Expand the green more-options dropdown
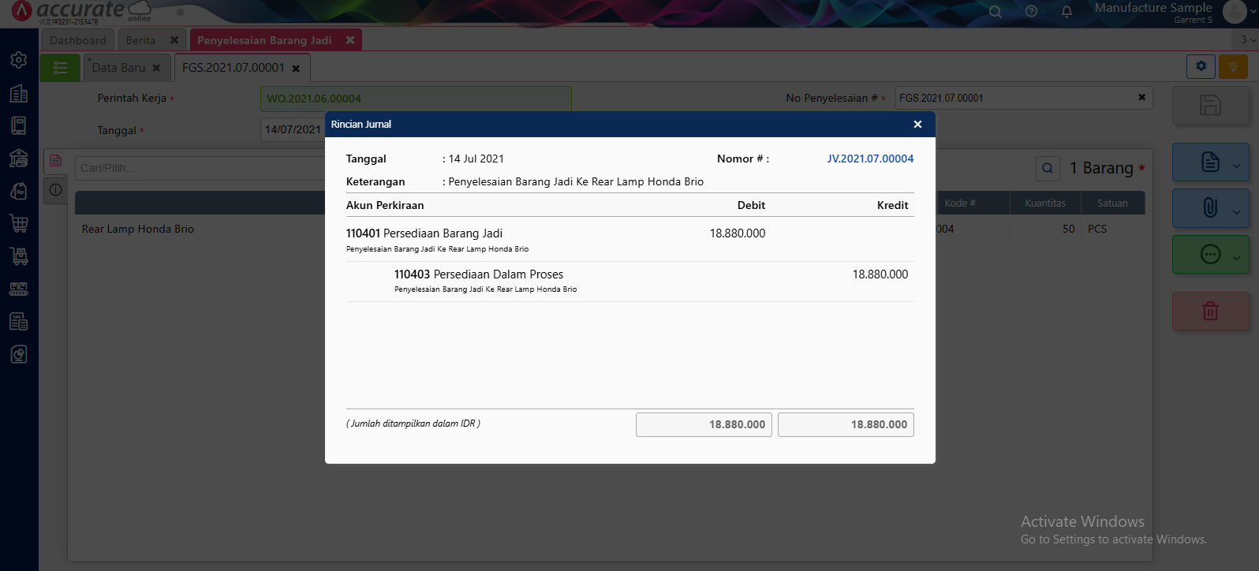The height and width of the screenshot is (571, 1259). click(x=1235, y=256)
